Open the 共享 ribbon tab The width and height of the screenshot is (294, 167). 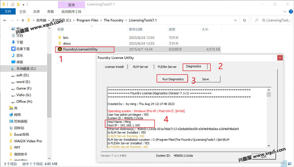36,12
